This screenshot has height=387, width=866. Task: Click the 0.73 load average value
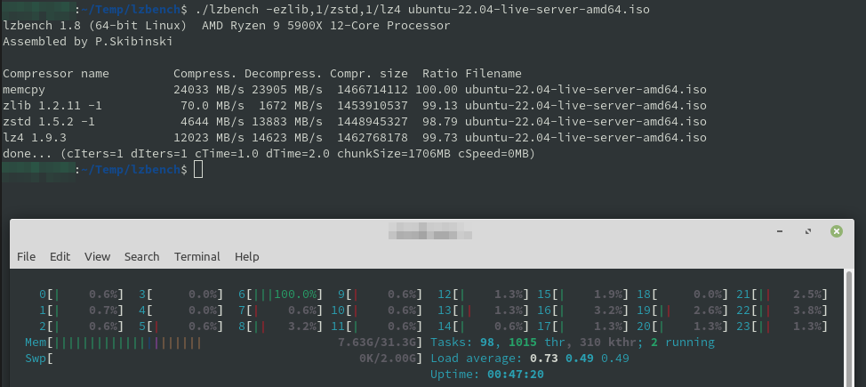click(x=543, y=359)
